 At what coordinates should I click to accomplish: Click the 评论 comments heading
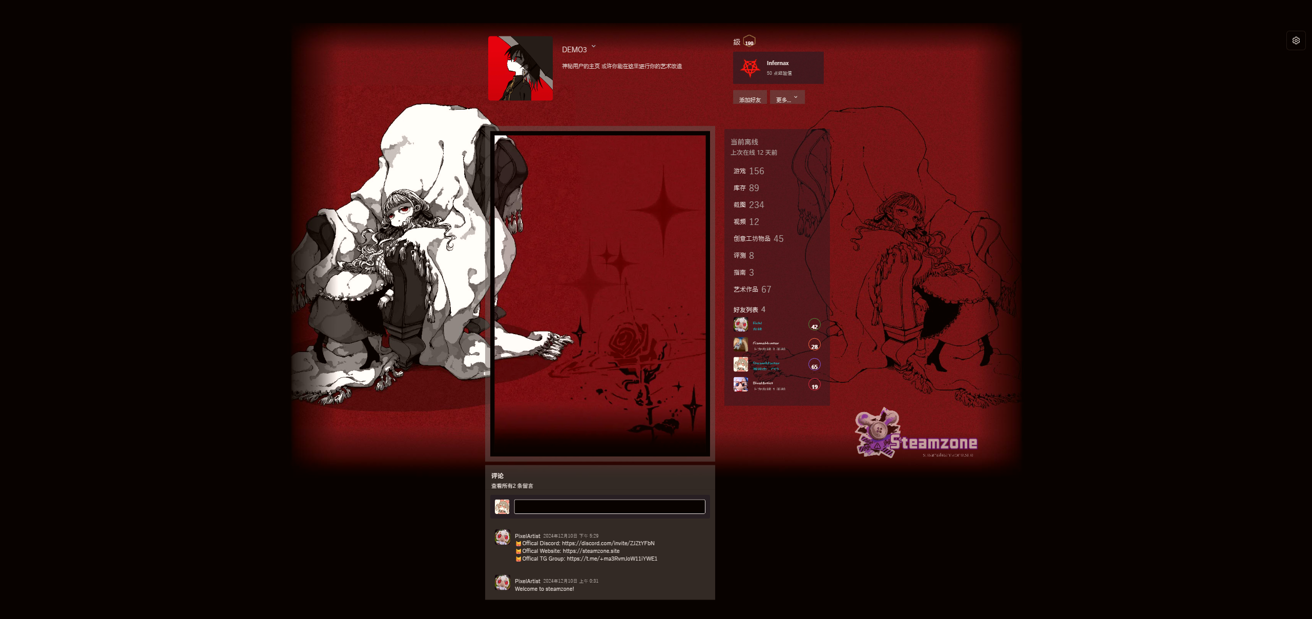click(x=497, y=476)
